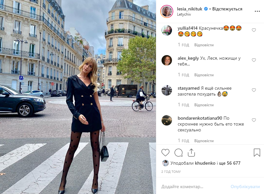The width and height of the screenshot is (264, 194).
Task: Share the post via upload icon
Action: [x=191, y=153]
